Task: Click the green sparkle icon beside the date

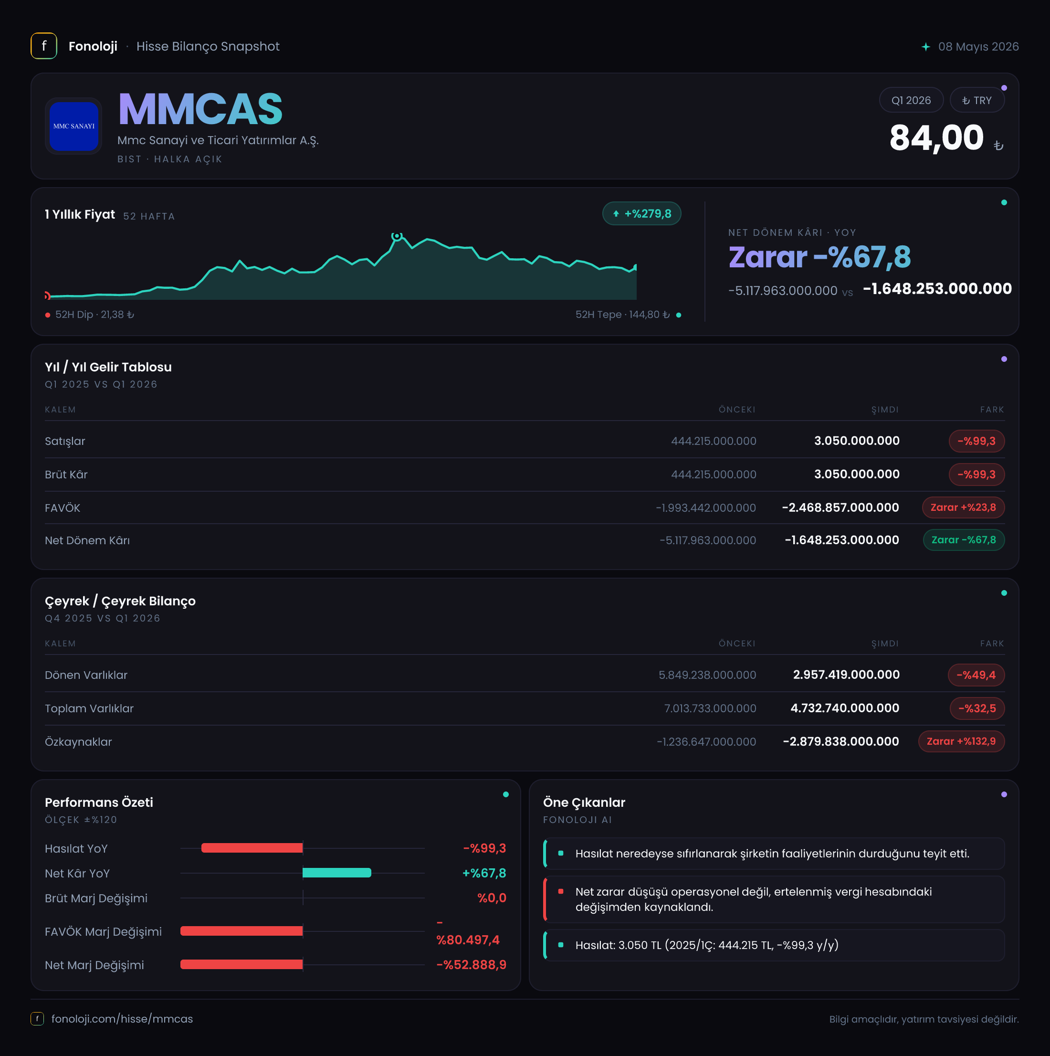Action: [925, 46]
